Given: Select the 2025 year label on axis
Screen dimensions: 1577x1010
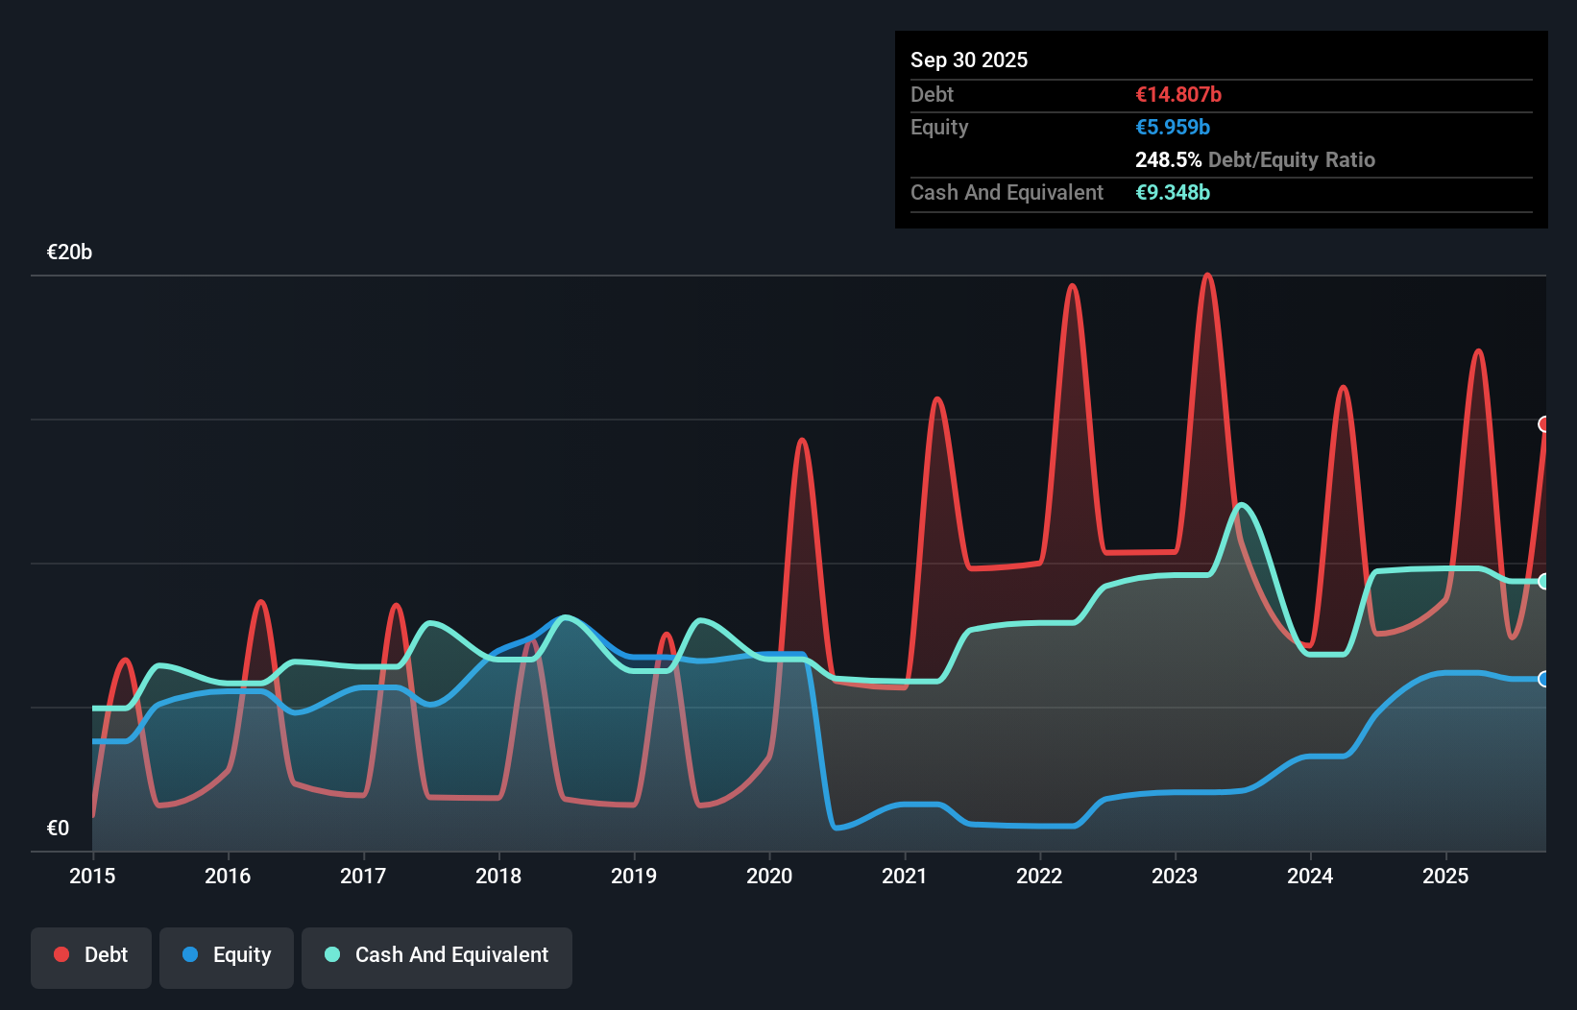Looking at the screenshot, I should click(x=1446, y=877).
